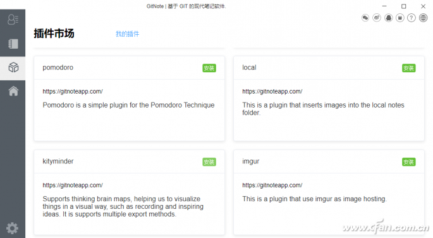
Task: Click the WeChat icon in top bar
Action: [365, 18]
